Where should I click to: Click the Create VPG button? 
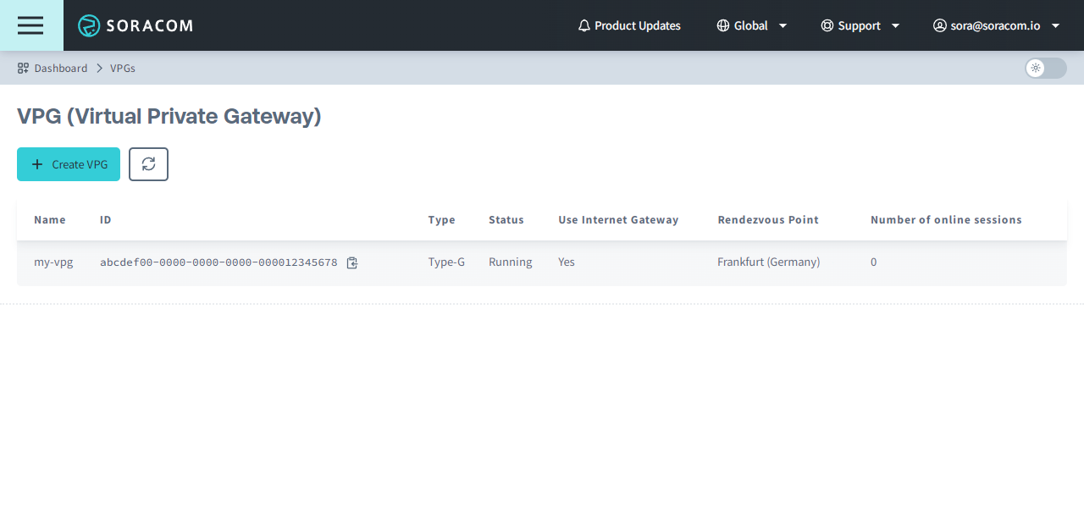[x=69, y=163]
